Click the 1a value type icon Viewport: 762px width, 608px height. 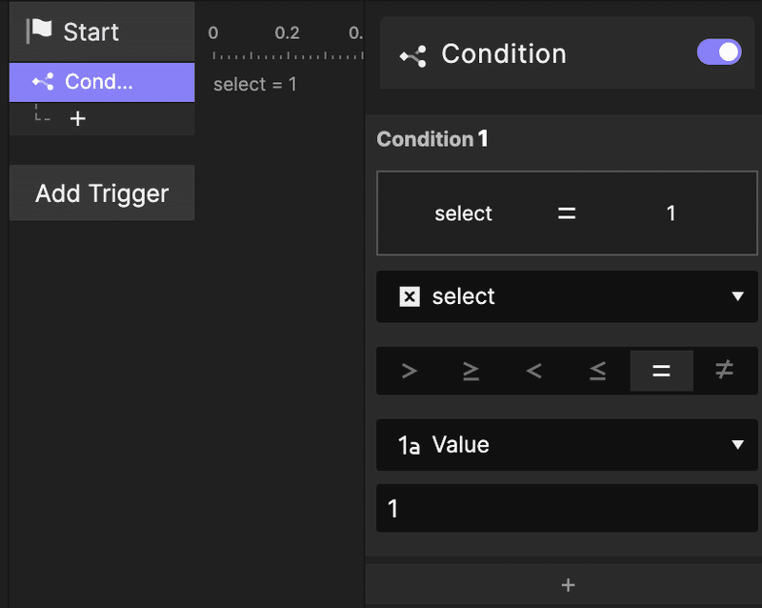(409, 445)
